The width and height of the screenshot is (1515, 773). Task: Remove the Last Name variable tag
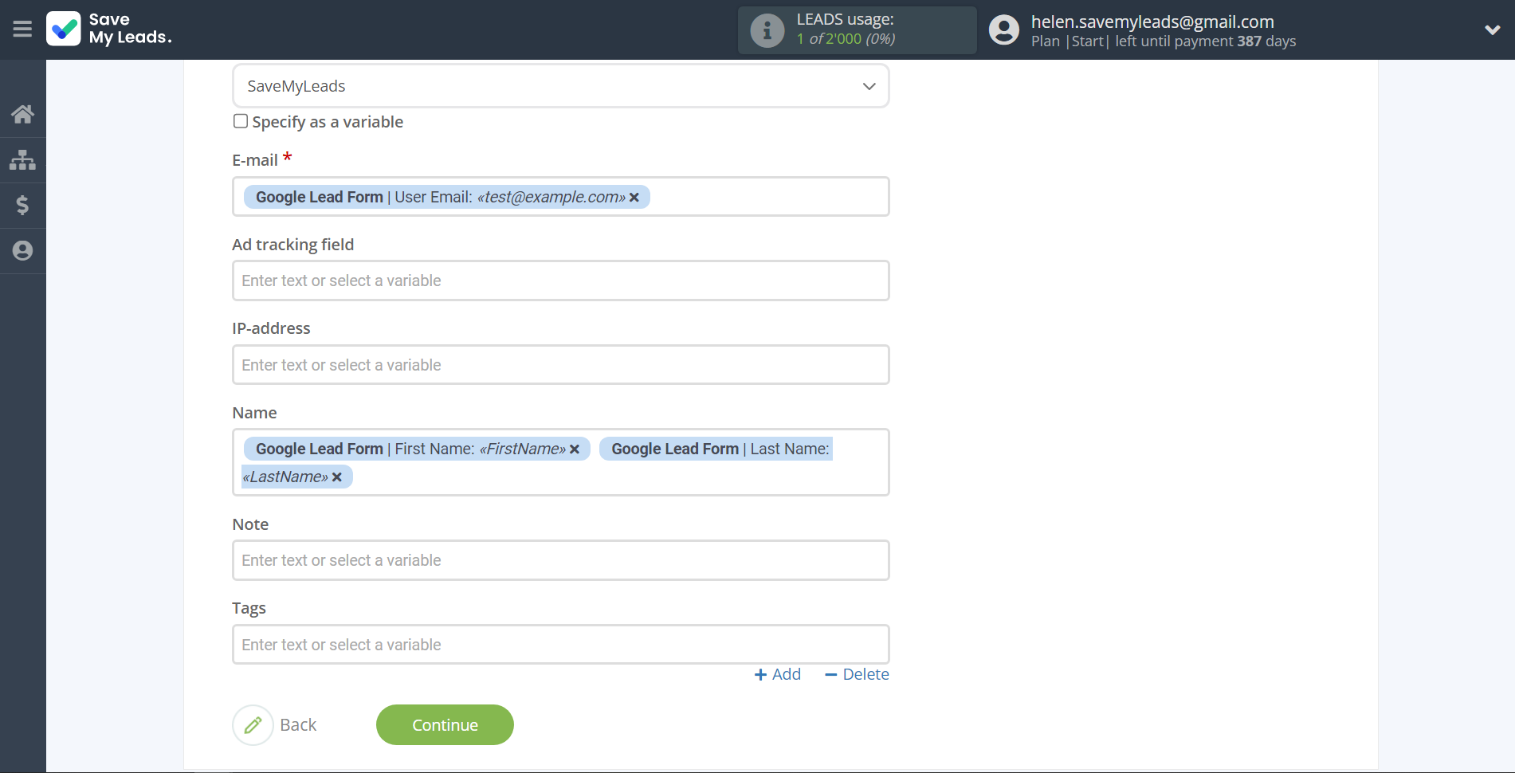coord(337,477)
